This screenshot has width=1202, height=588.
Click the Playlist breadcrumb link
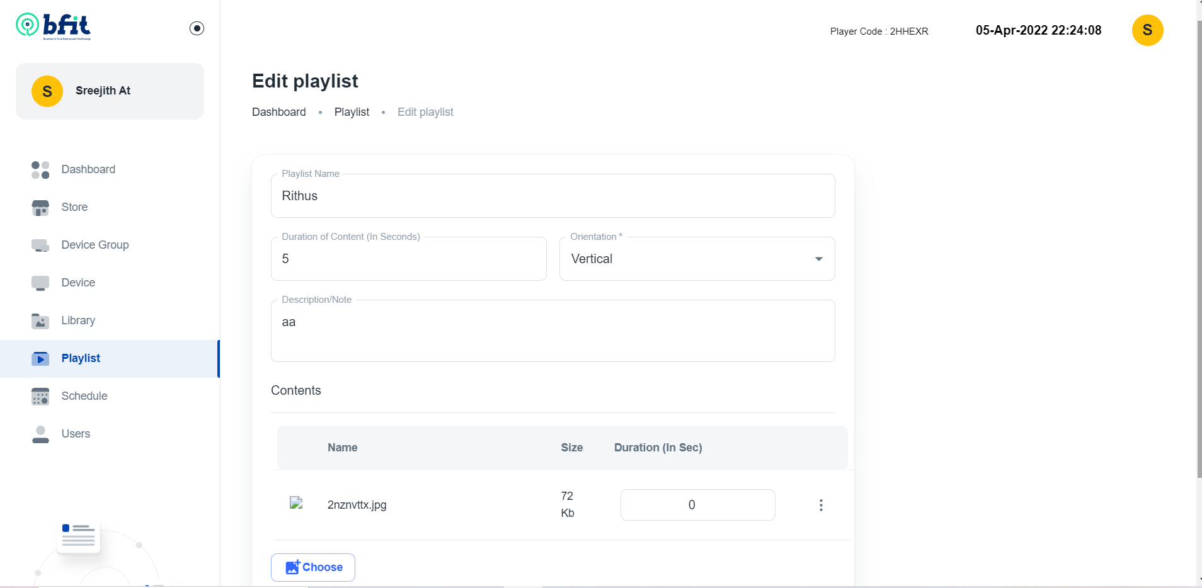tap(352, 112)
